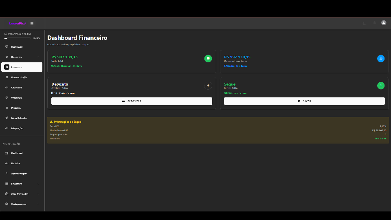
Task: Expand the Configurações submenu
Action: click(38, 204)
